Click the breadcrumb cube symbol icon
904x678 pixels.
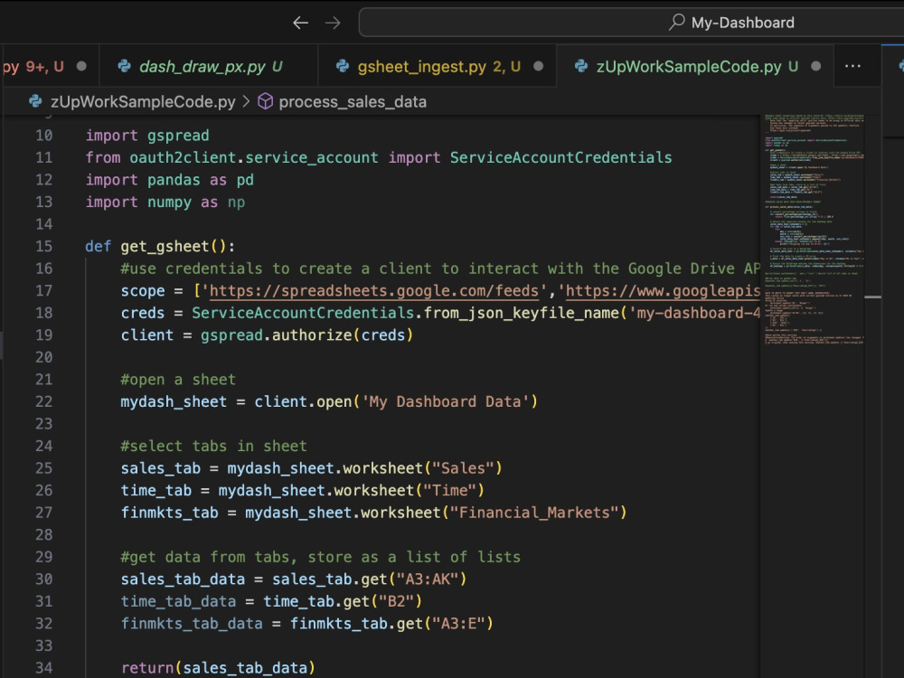[x=265, y=101]
